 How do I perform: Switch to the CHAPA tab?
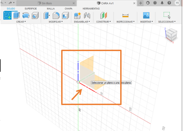(x=69, y=9)
